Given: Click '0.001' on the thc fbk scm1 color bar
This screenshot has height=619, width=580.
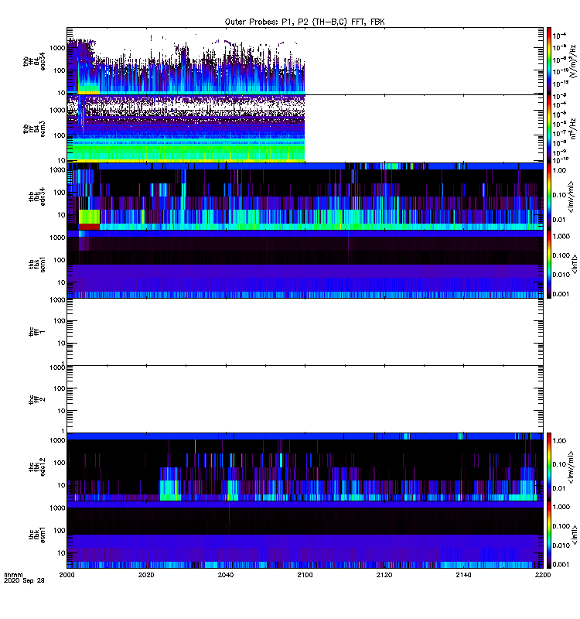Looking at the screenshot, I should 561,565.
